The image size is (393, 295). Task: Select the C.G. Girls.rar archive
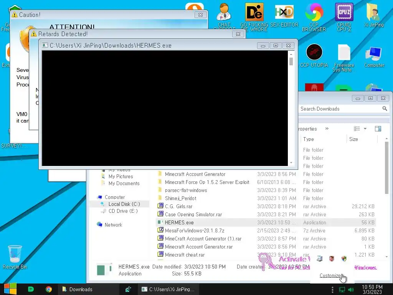[266, 206]
